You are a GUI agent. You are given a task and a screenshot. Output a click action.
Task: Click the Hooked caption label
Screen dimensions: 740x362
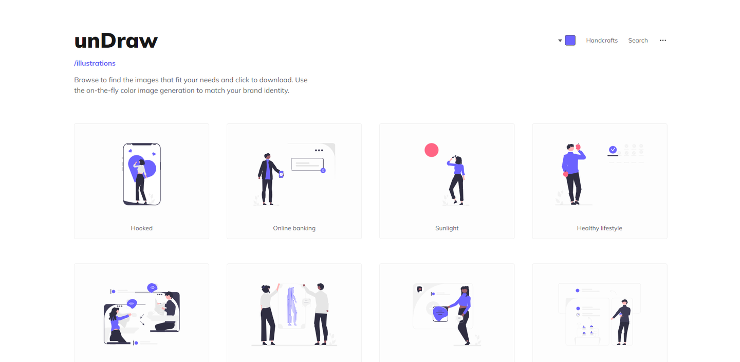pos(141,228)
